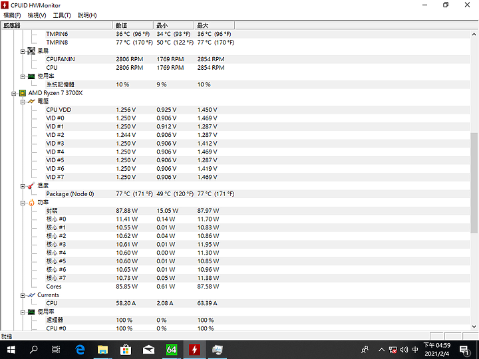Open Task View on the taskbar
The width and height of the screenshot is (479, 359).
(x=57, y=350)
